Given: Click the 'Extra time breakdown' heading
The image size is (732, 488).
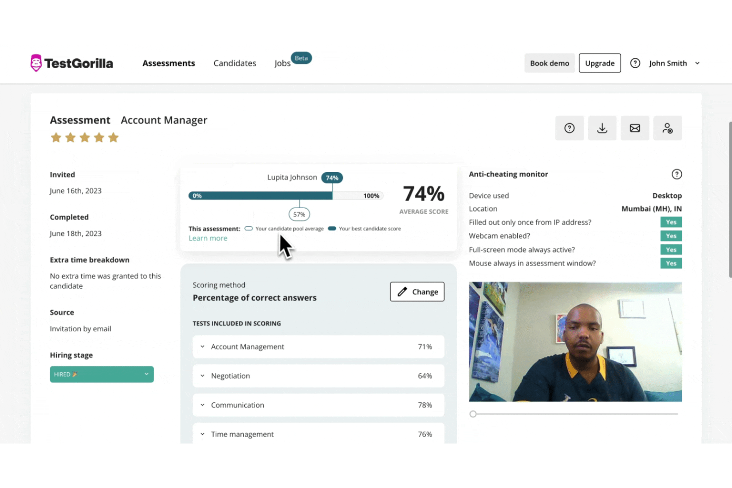Looking at the screenshot, I should click(90, 260).
